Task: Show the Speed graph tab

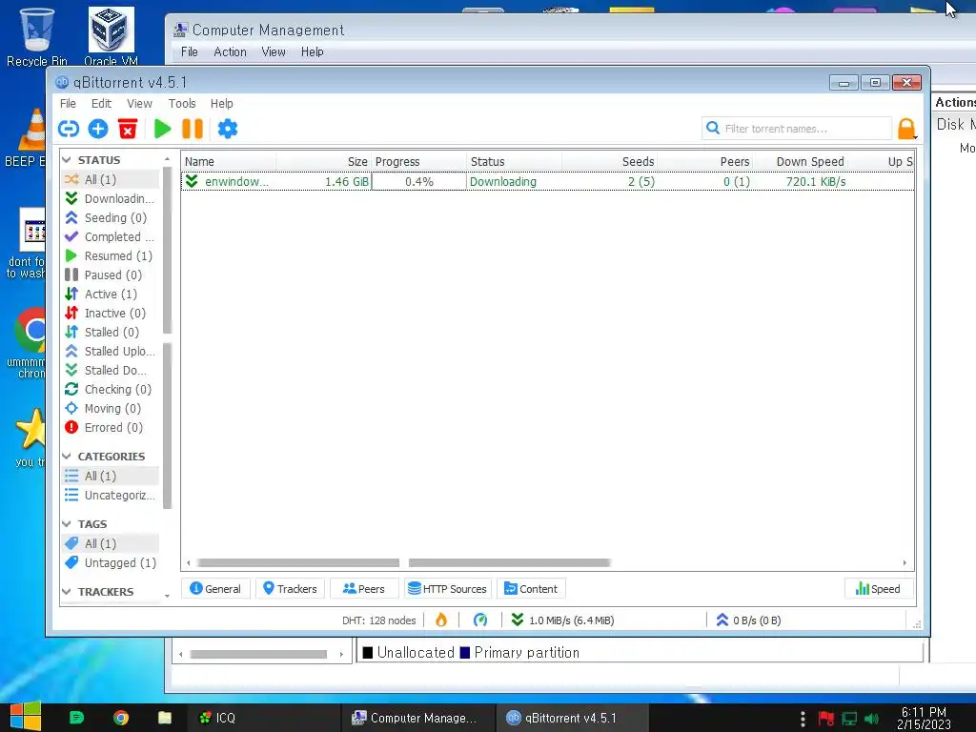Action: pyautogui.click(x=878, y=589)
